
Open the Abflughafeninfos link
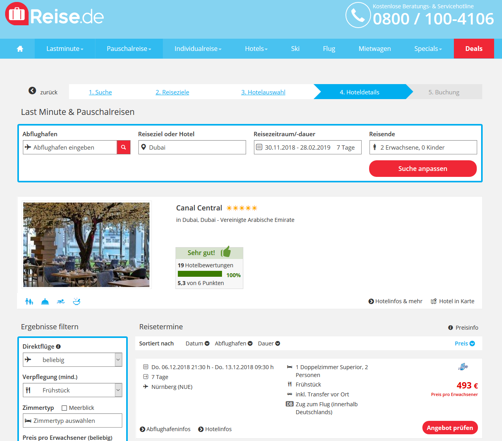click(x=165, y=429)
